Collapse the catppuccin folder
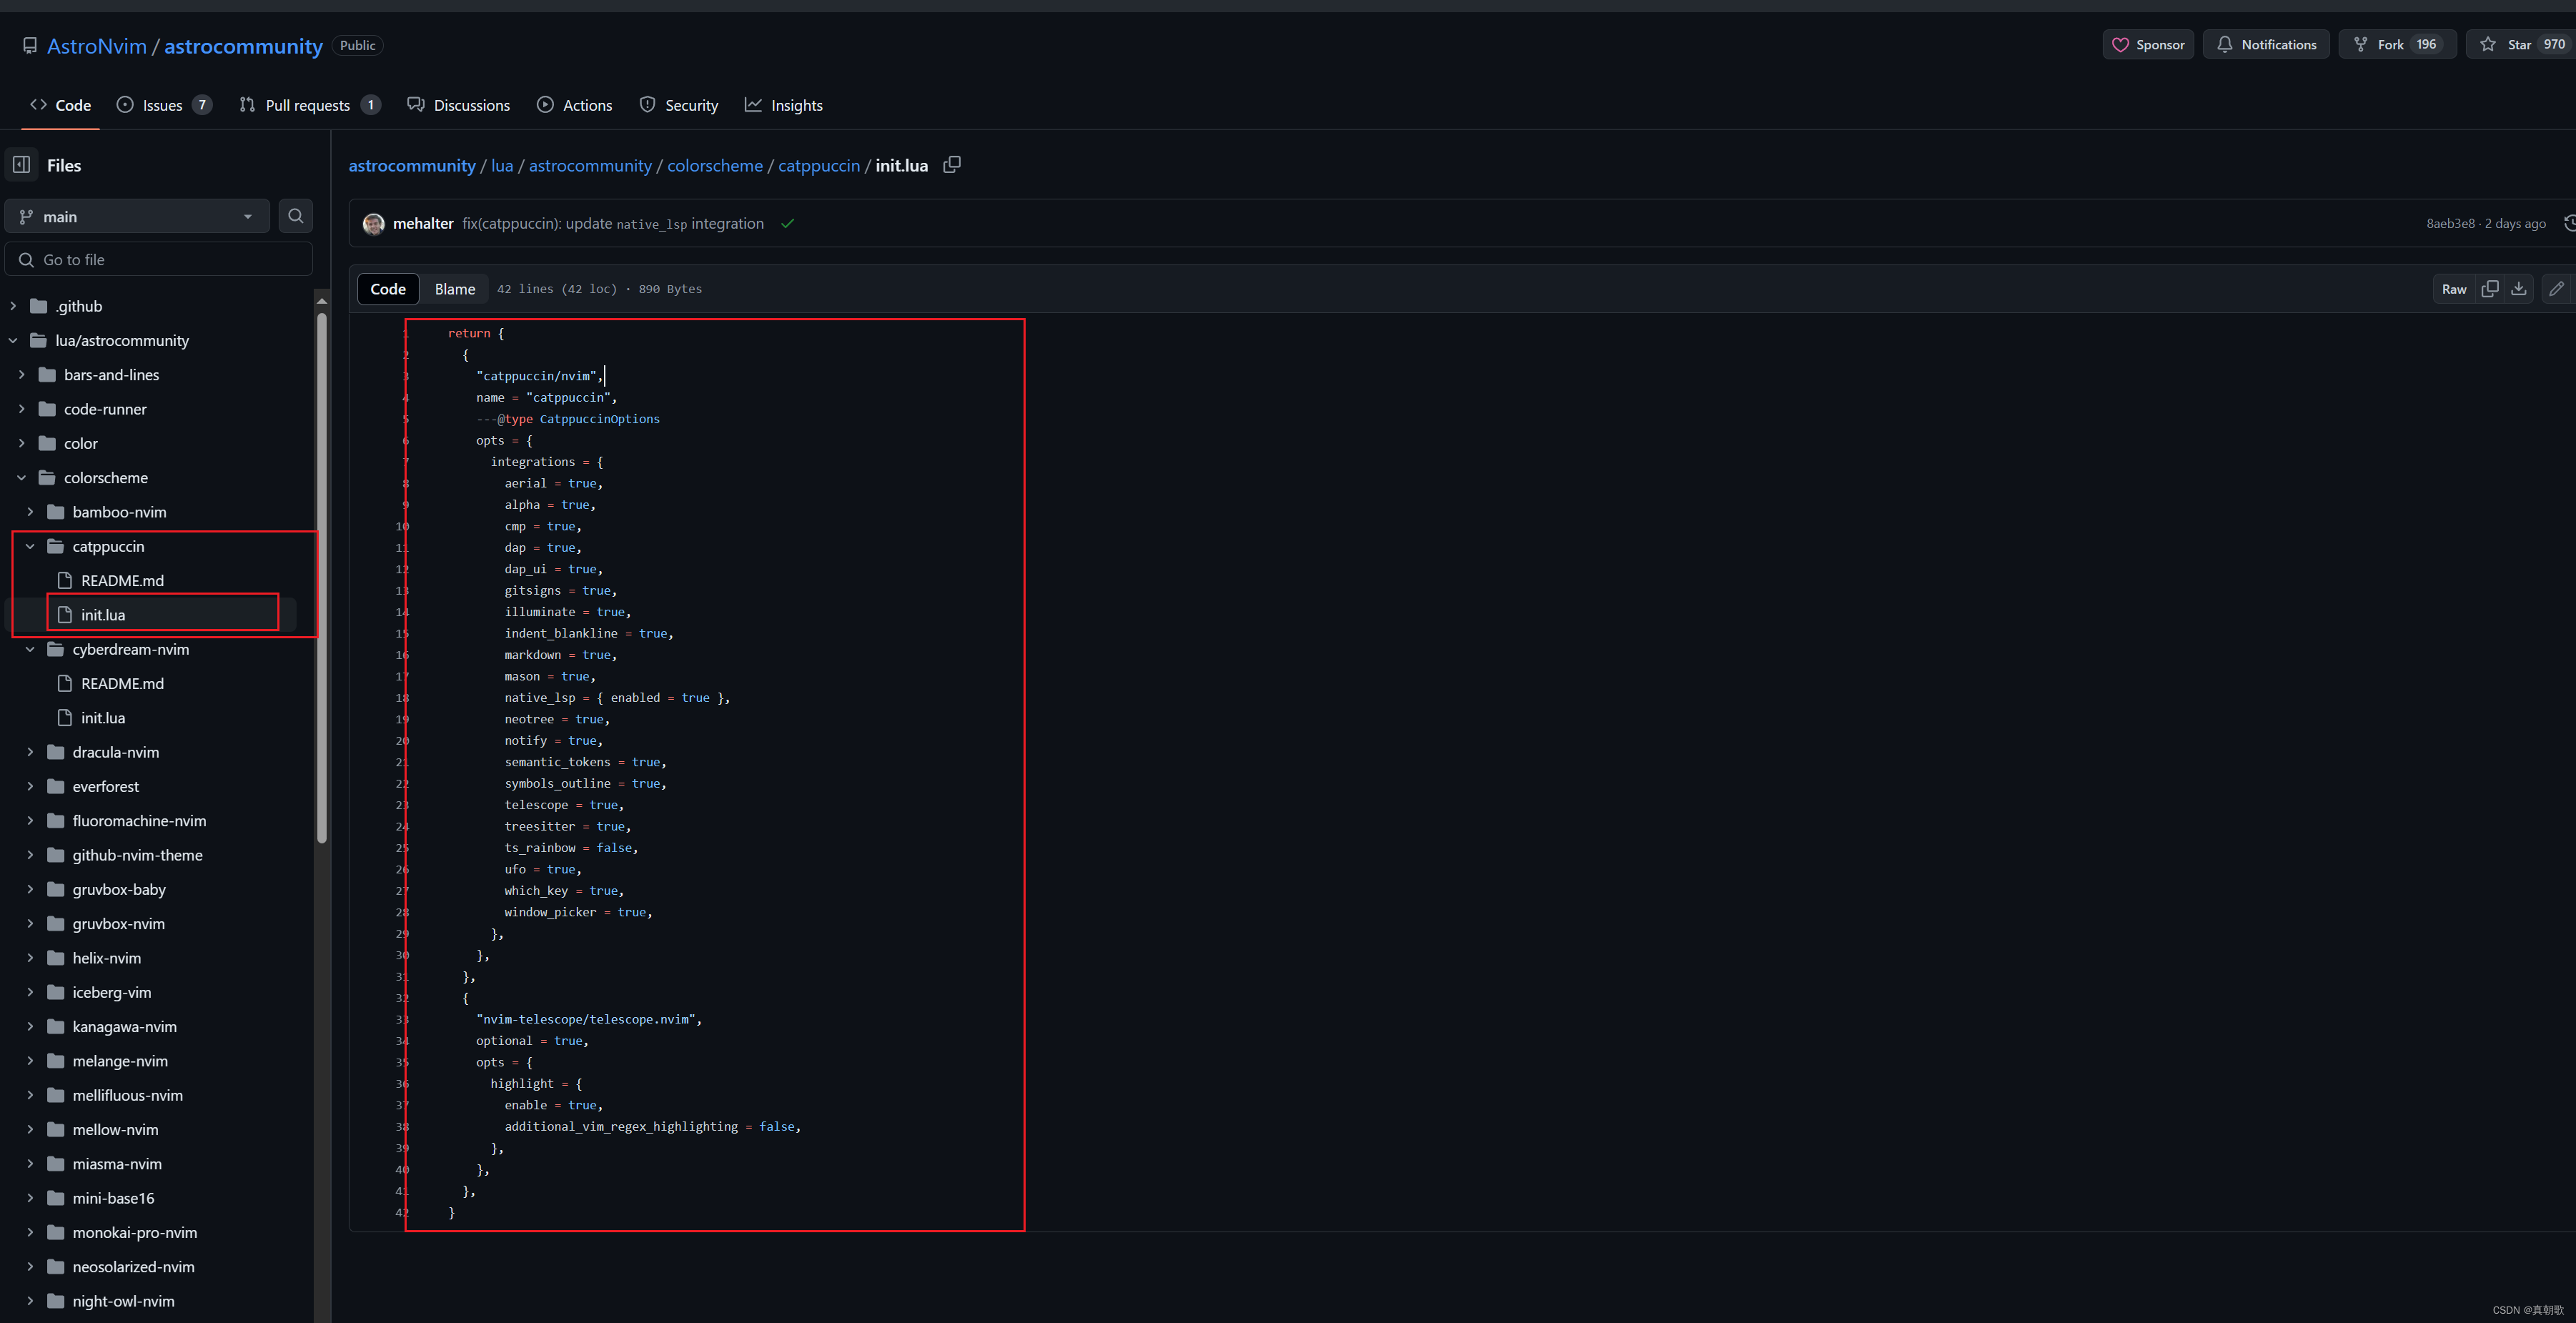 click(x=30, y=546)
